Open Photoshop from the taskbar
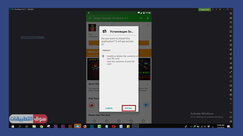Screen dimensions: 243x136 pyautogui.click(x=92, y=126)
